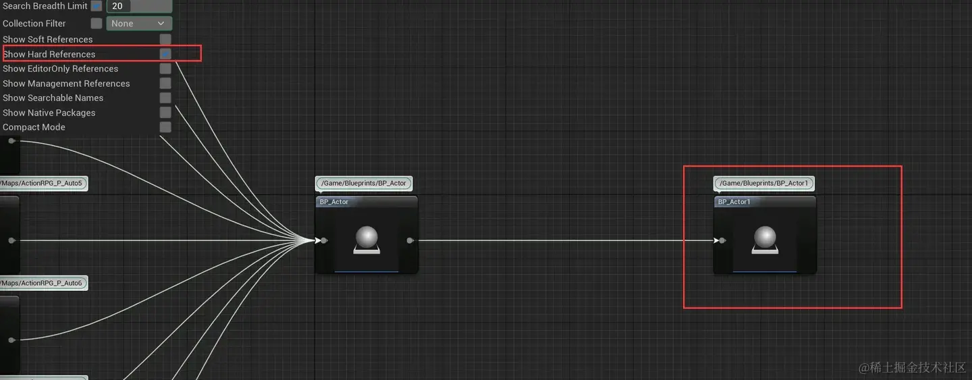Click the output pin on BP_Actor node

coord(410,240)
